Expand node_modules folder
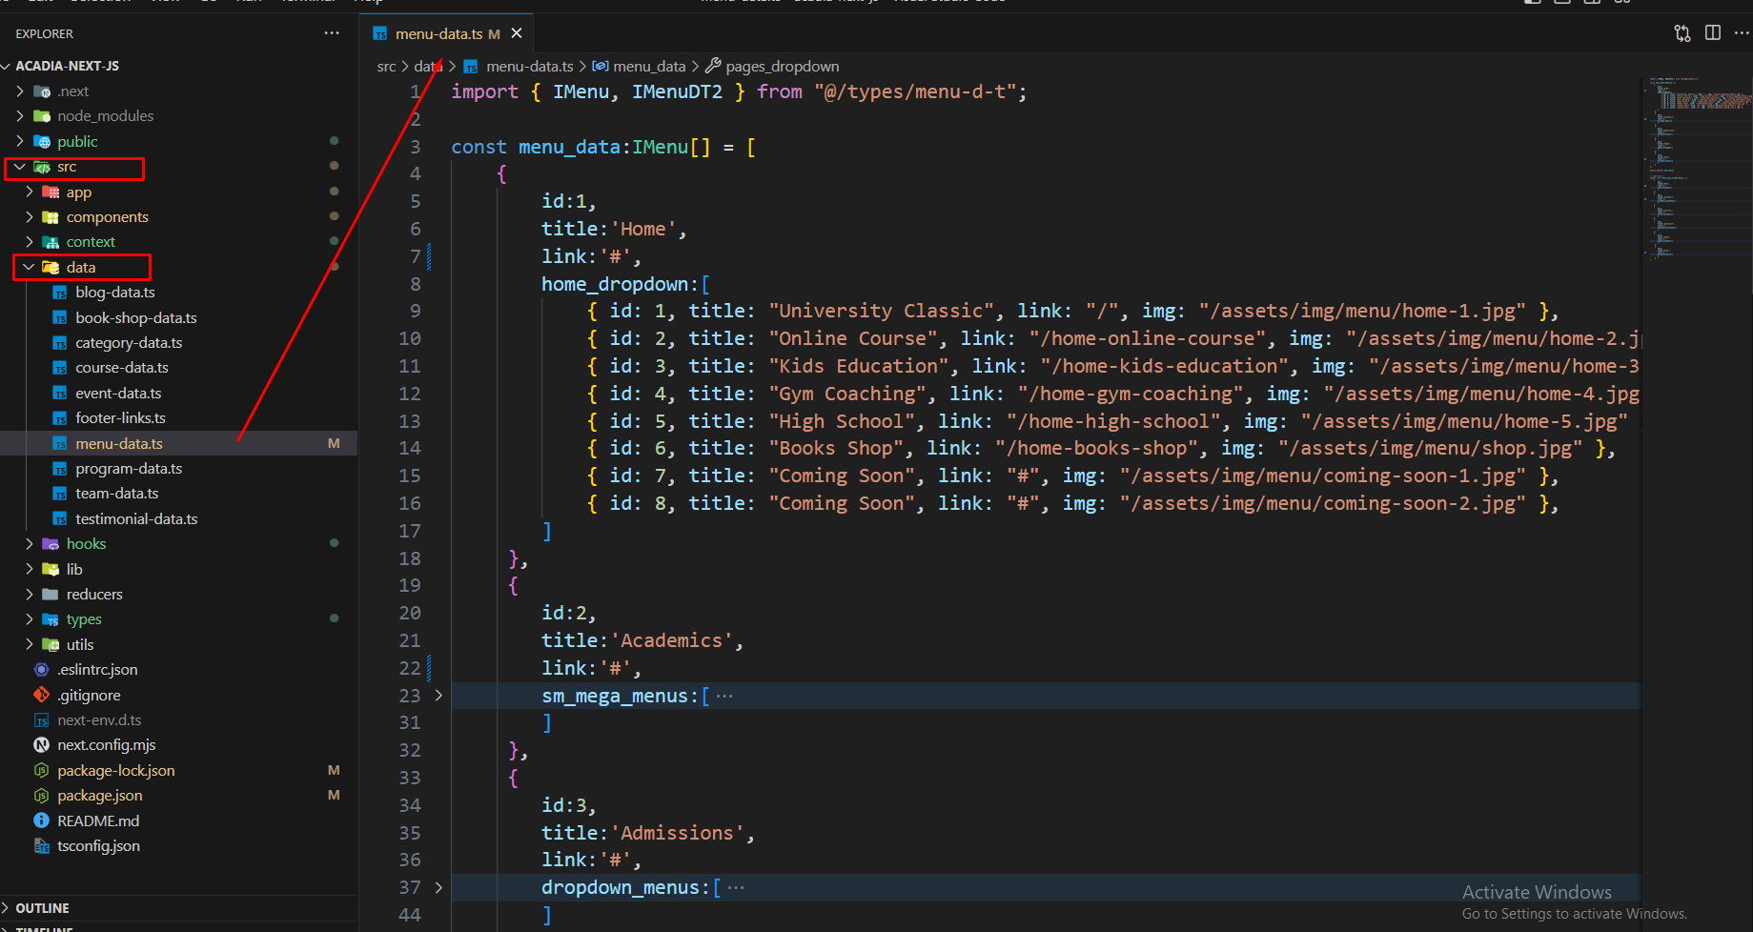 coord(20,116)
